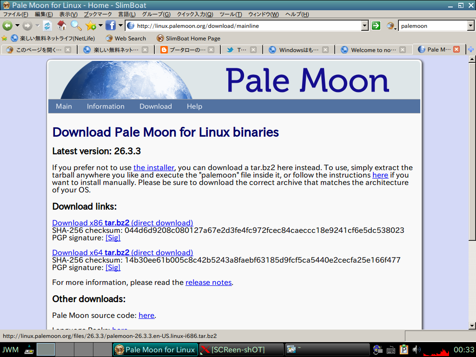Click the source code 'here' link
The image size is (476, 357).
(x=146, y=316)
